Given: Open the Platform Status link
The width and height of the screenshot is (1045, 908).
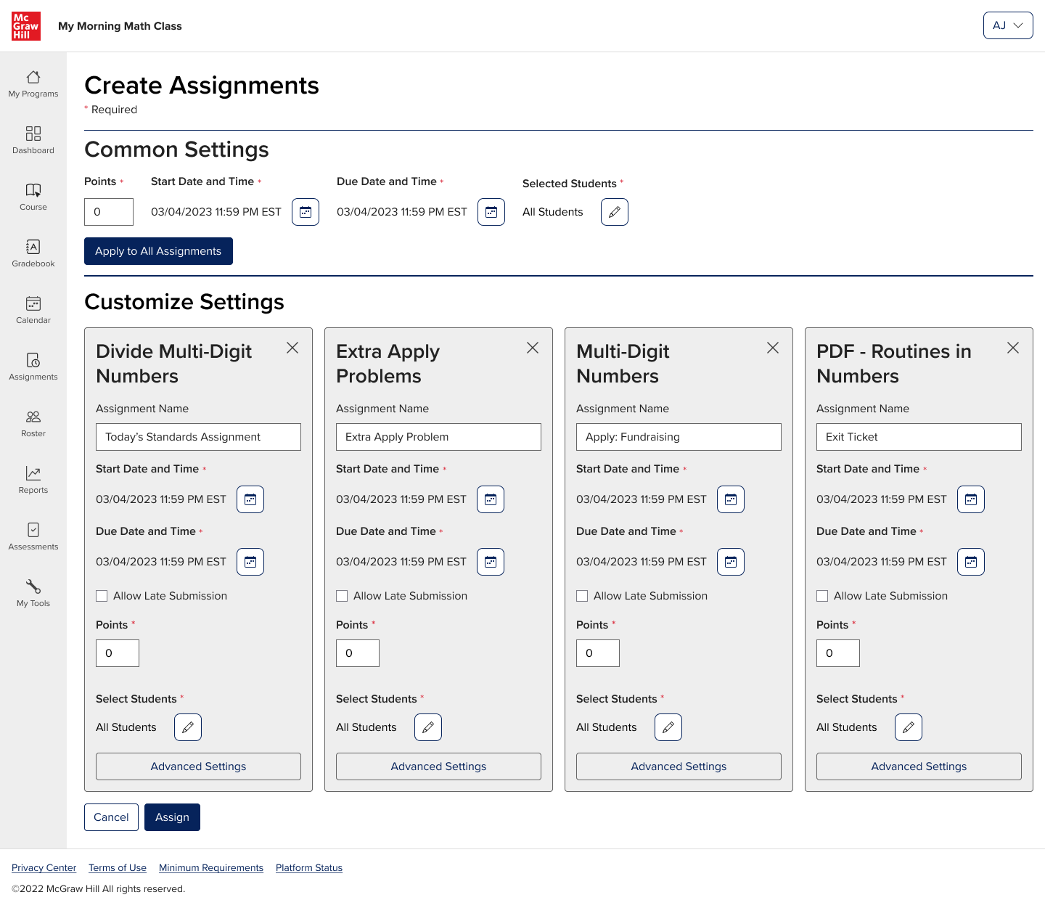Looking at the screenshot, I should coord(309,868).
